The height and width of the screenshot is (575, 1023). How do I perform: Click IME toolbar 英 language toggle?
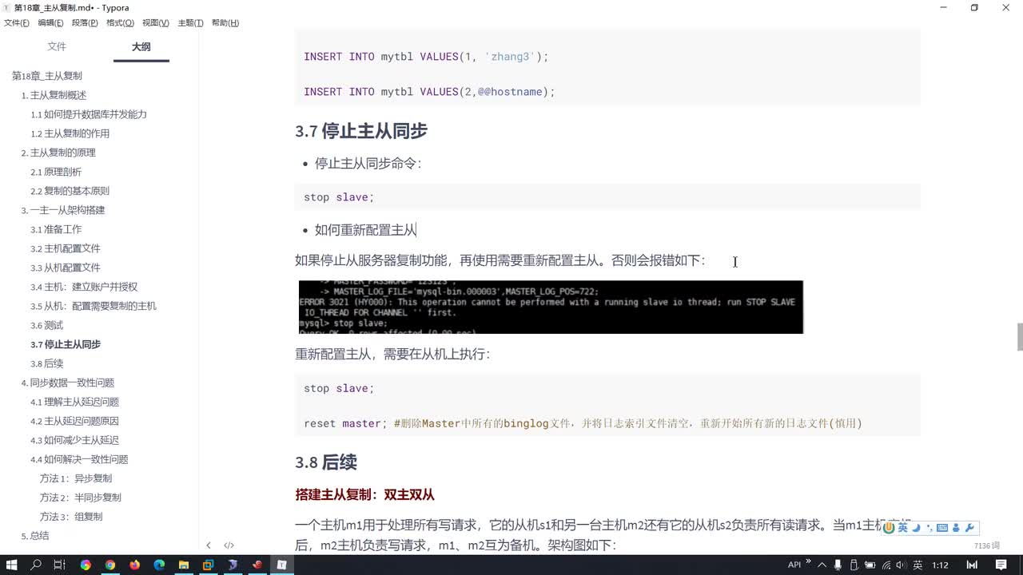[902, 528]
